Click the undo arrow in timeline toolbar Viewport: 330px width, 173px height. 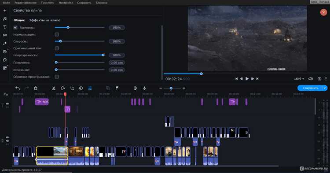point(18,88)
